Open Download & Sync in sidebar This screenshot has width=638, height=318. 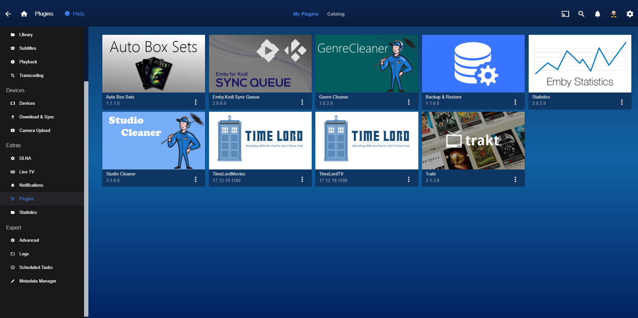pos(42,117)
